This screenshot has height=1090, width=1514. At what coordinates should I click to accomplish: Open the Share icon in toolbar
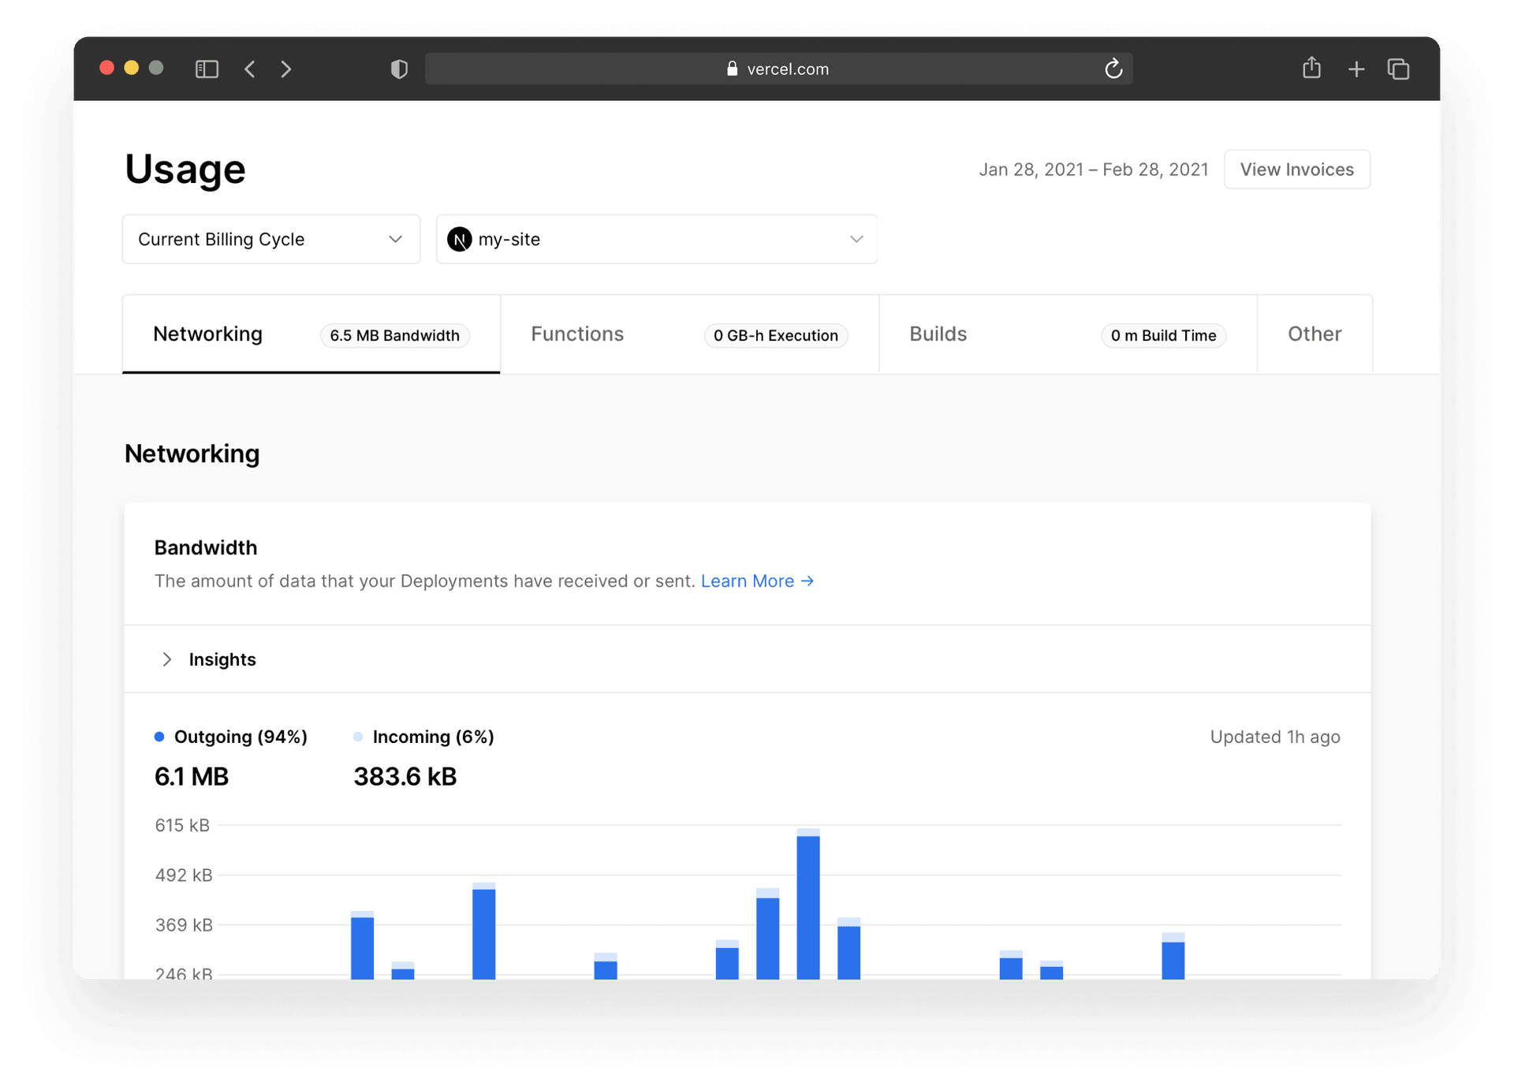tap(1311, 69)
